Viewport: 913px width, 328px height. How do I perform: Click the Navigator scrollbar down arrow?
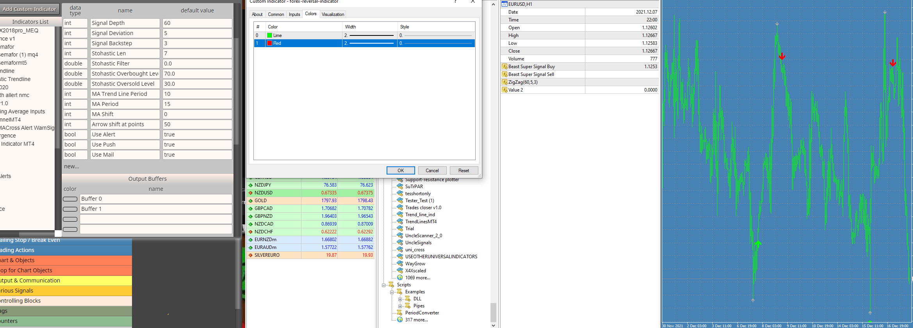pyautogui.click(x=493, y=325)
